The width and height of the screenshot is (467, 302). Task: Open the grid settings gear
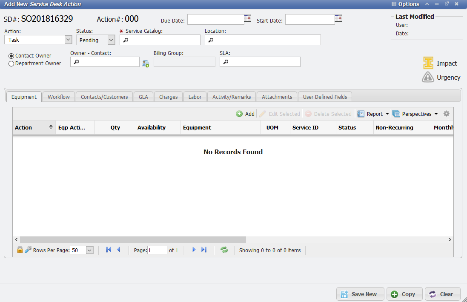[446, 114]
